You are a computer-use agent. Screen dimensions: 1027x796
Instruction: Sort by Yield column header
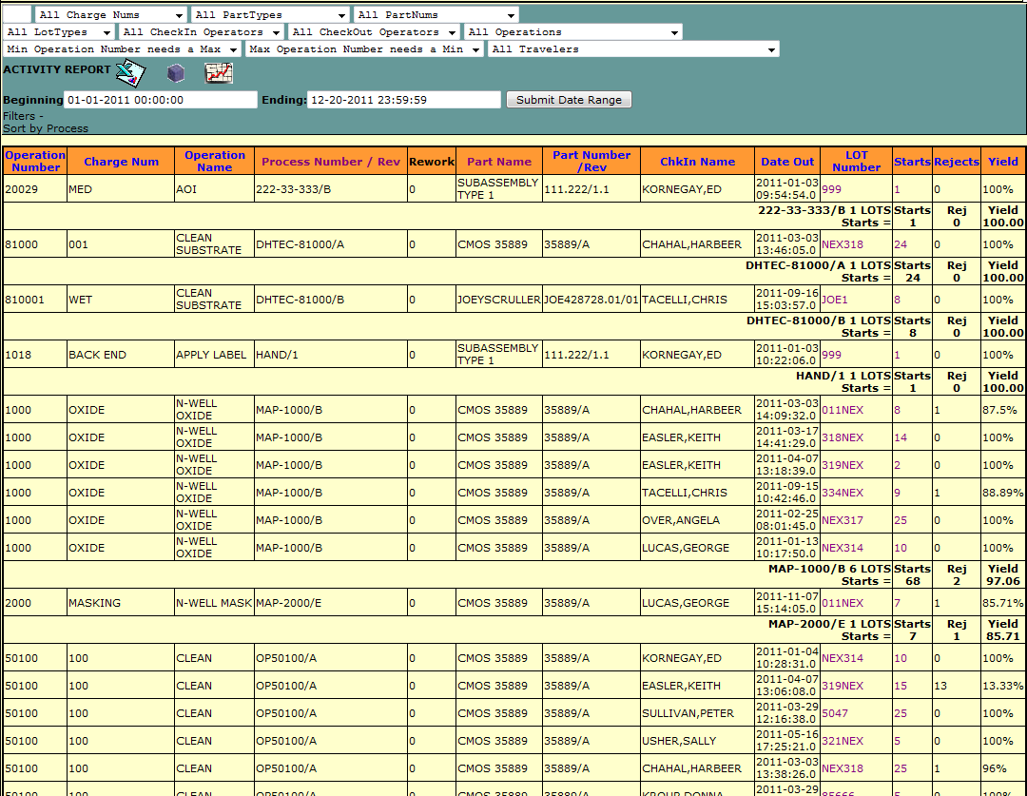tap(1003, 162)
